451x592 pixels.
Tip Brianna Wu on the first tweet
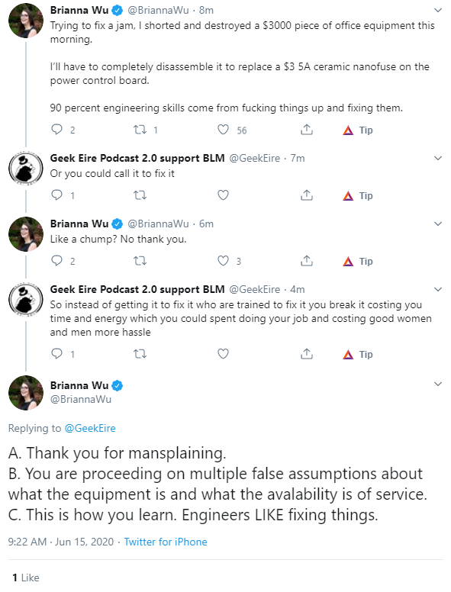[x=358, y=130]
